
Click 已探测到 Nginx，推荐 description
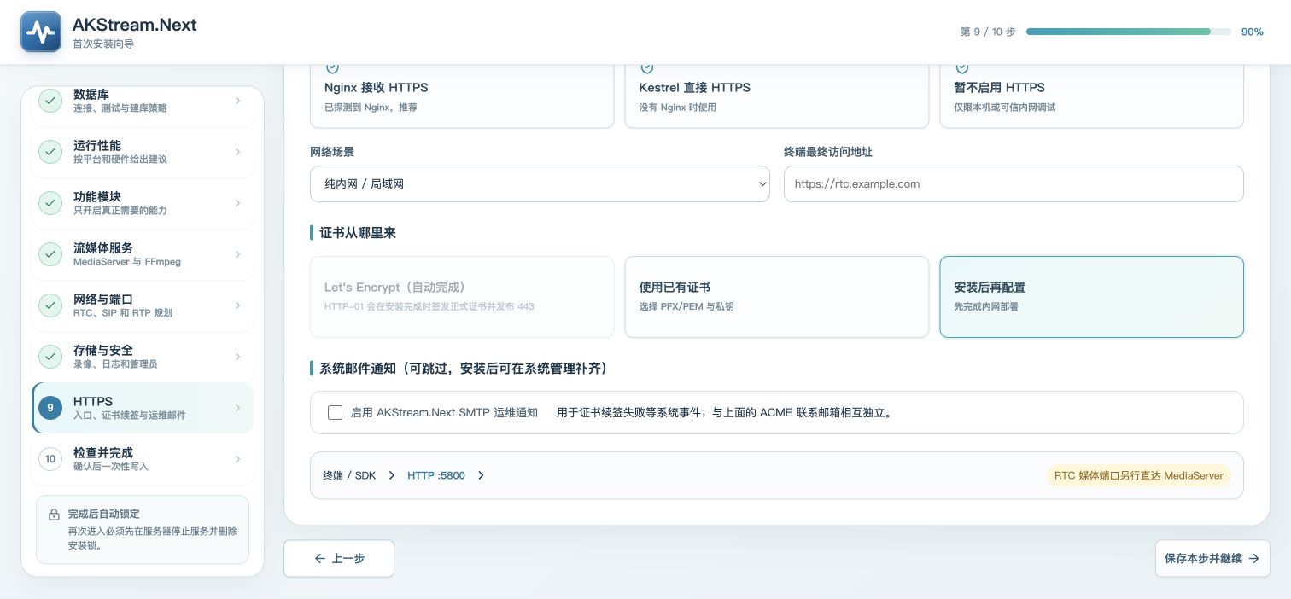[x=371, y=108]
